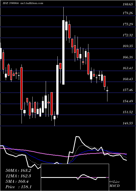Viewport: 136px width, 191px height.
Task: Click the 166.38 price axis label
Action: 128,57
